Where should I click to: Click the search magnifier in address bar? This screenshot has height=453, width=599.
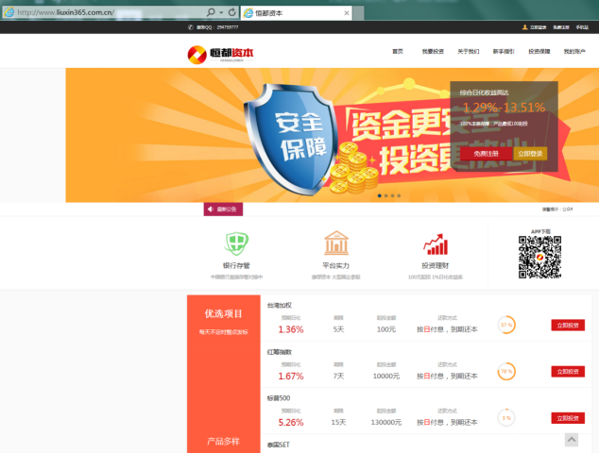(x=211, y=12)
